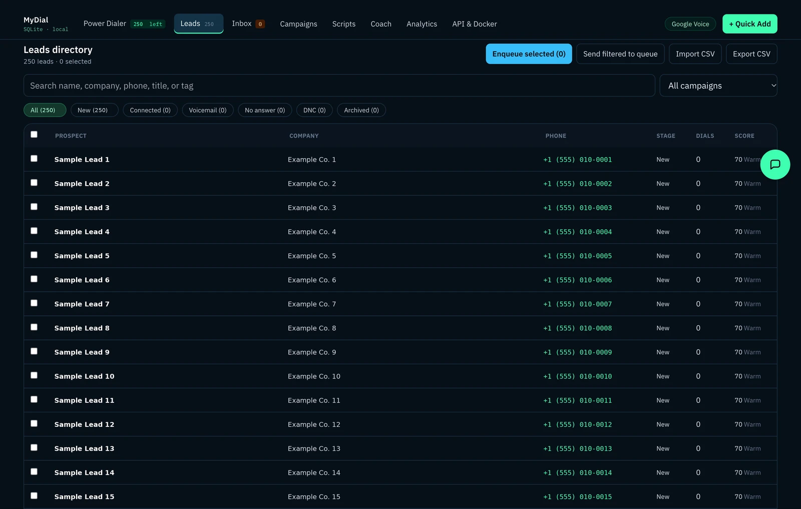The image size is (801, 509).
Task: Click Sample Lead 11 prospect name
Action: [x=84, y=400]
